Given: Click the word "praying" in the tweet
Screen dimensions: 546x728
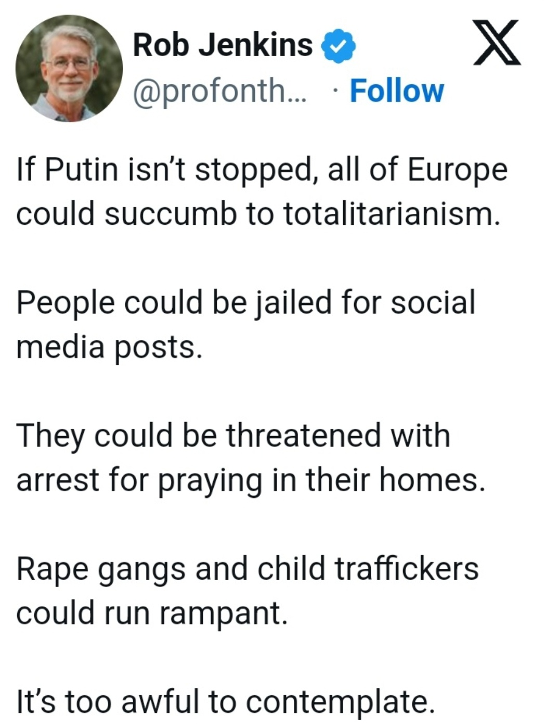Looking at the screenshot, I should click(x=210, y=481).
